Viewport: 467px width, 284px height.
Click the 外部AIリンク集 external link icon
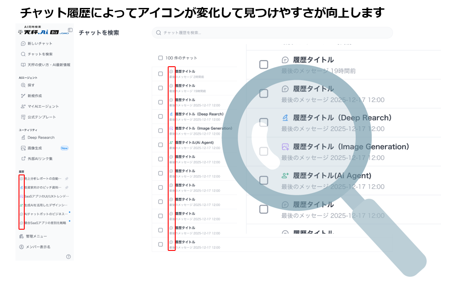click(x=23, y=159)
